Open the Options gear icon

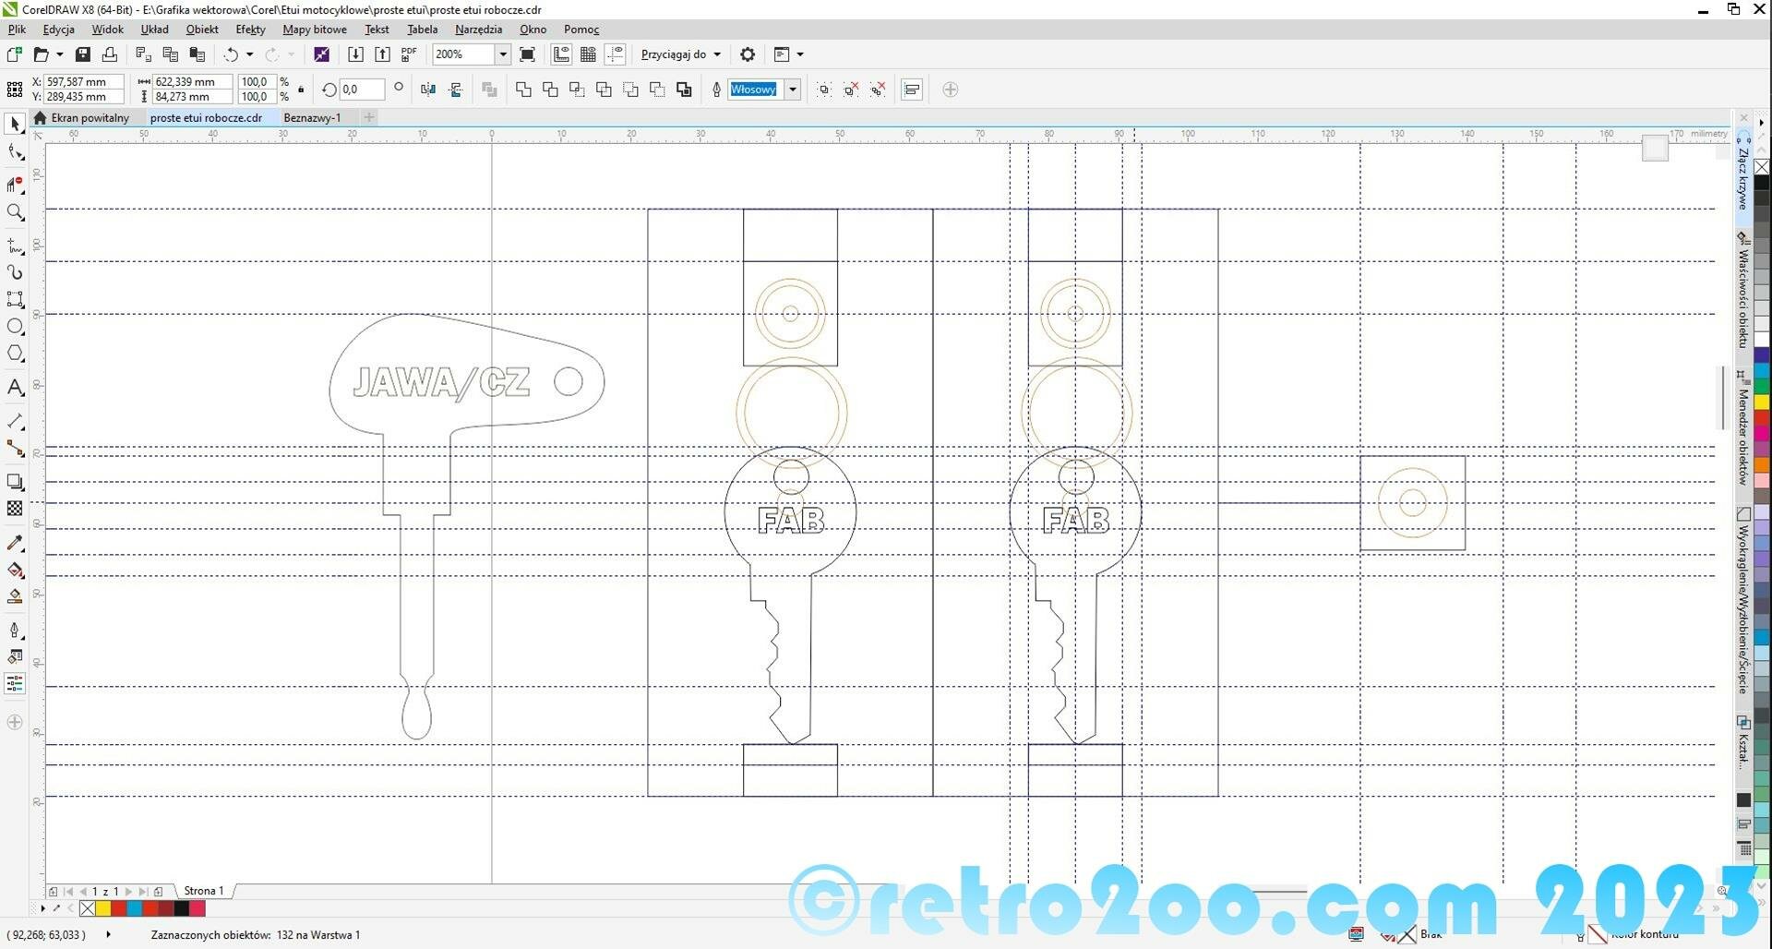(x=748, y=54)
